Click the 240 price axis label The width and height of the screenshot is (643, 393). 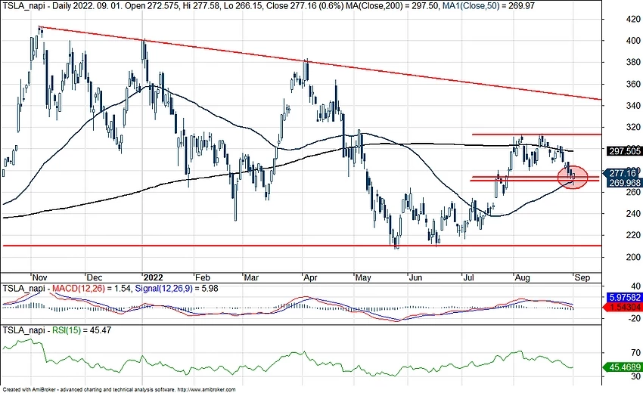(x=633, y=214)
